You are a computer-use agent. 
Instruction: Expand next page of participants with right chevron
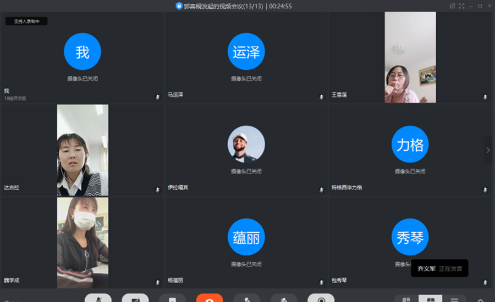pos(488,150)
